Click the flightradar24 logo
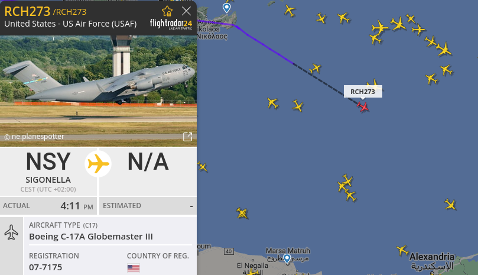478x275 pixels. (171, 24)
